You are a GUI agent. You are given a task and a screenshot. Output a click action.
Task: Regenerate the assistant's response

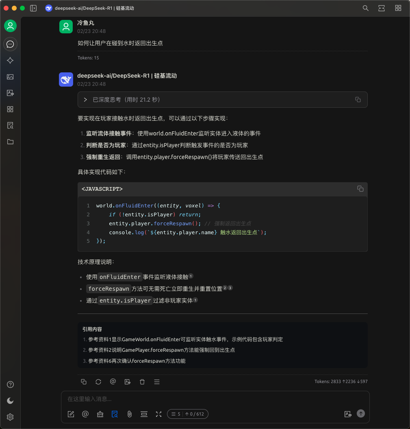click(x=98, y=382)
